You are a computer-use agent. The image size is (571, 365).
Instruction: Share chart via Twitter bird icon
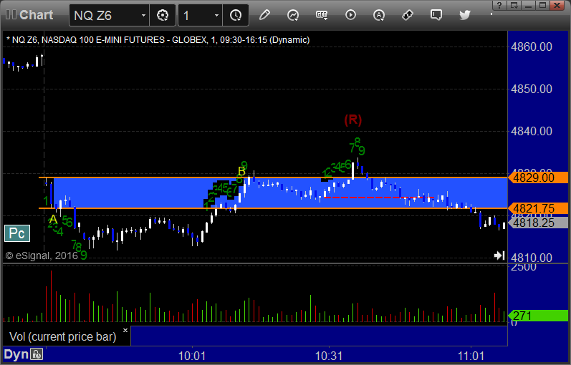pyautogui.click(x=465, y=15)
